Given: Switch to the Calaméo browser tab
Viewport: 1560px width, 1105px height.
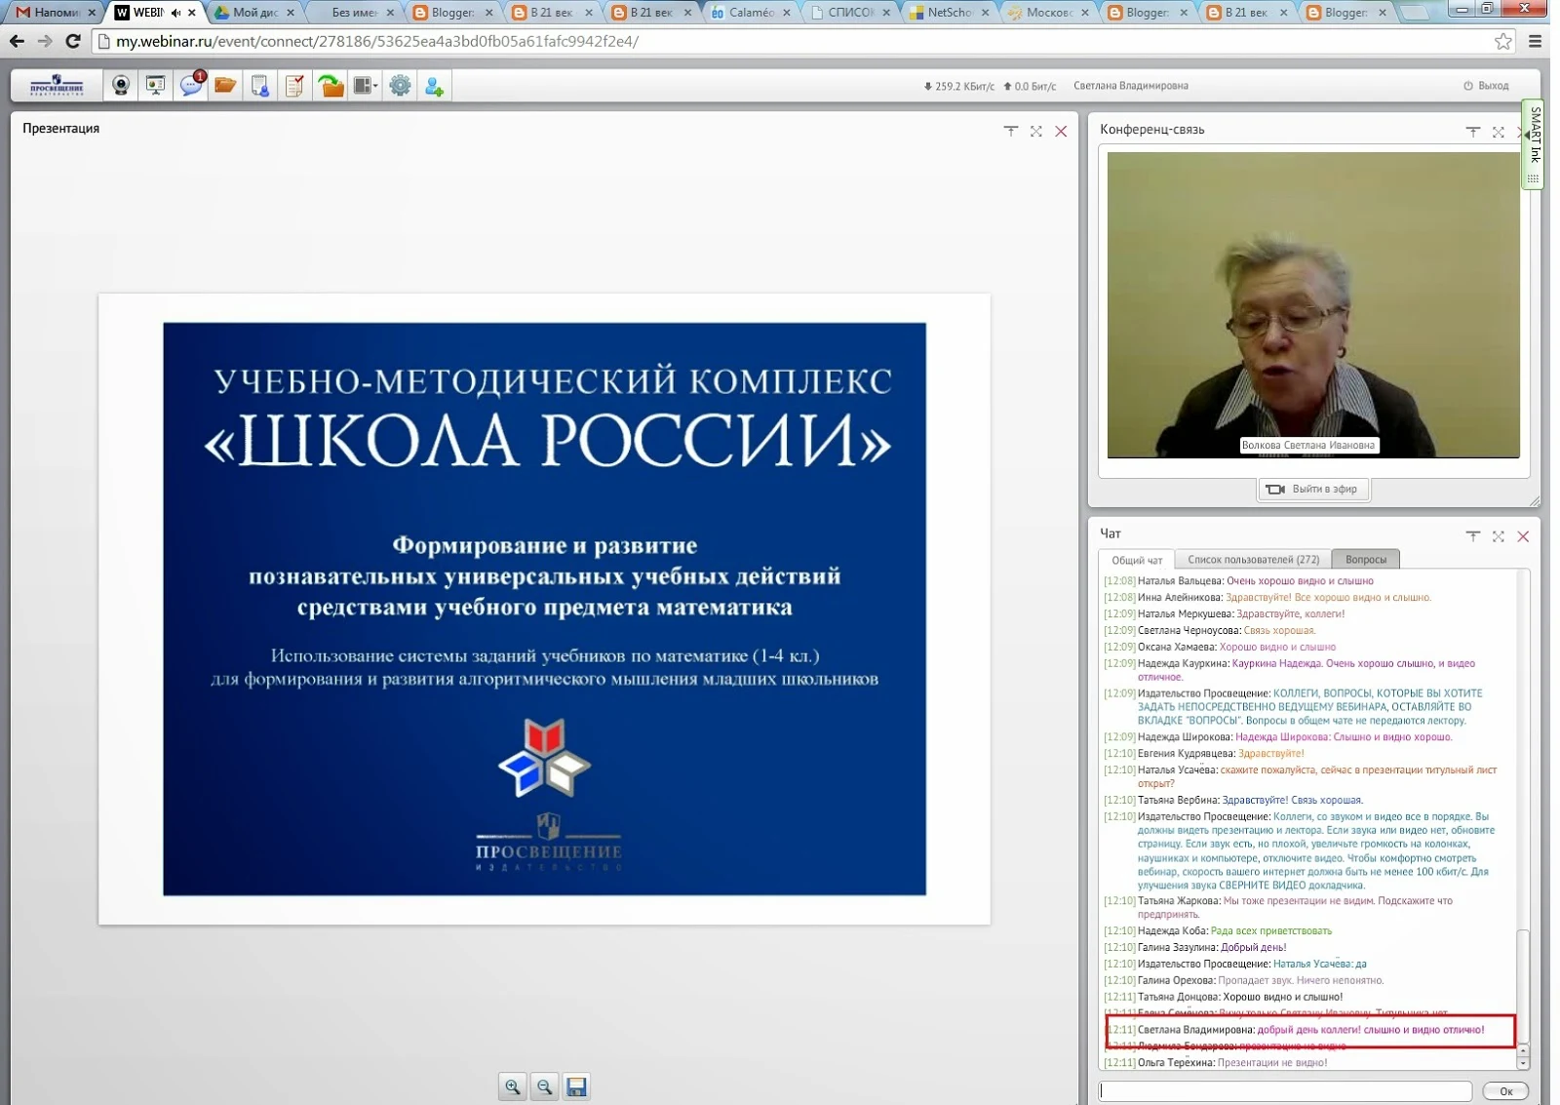Looking at the screenshot, I should point(751,13).
